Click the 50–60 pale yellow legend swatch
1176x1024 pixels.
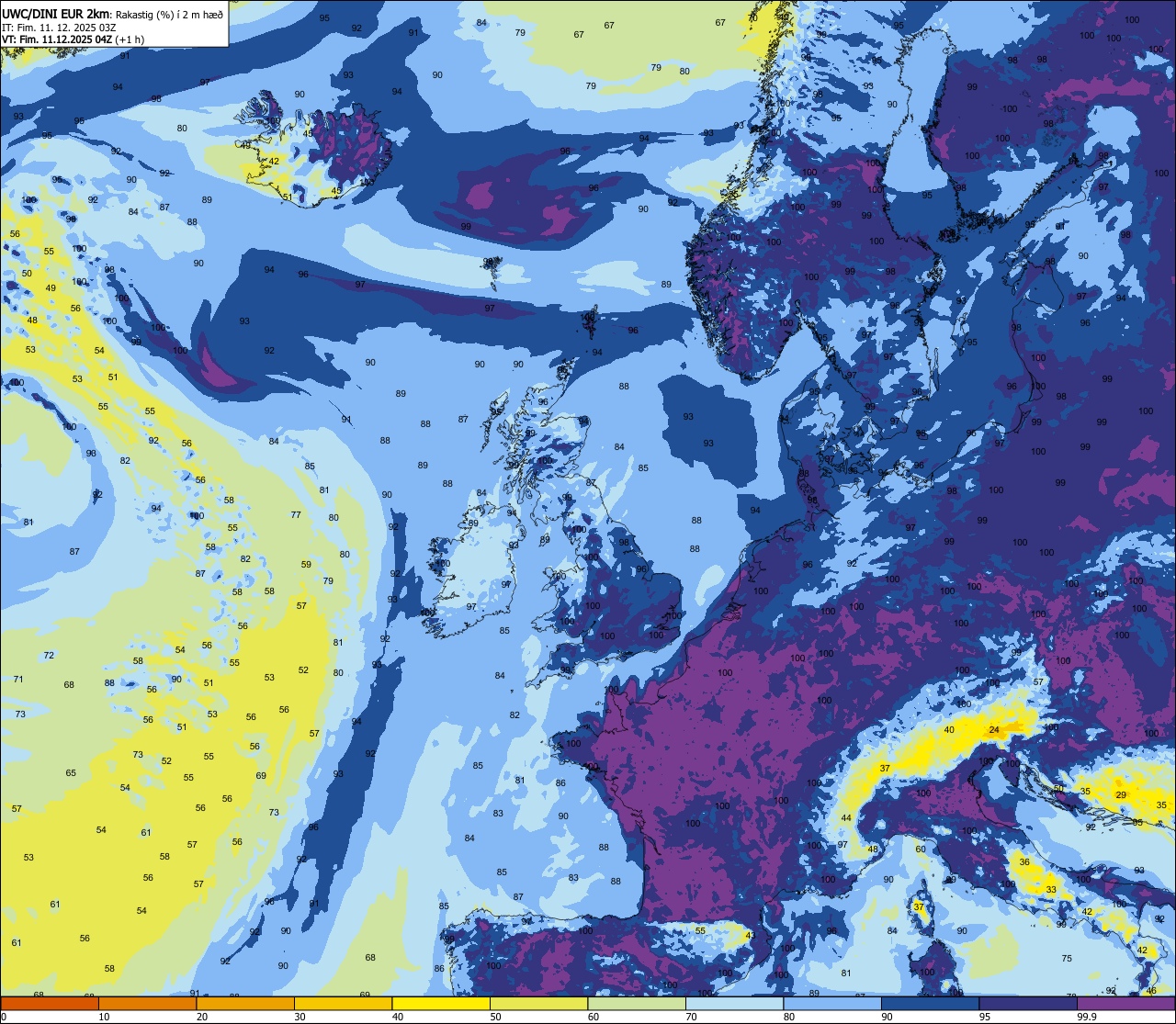pyautogui.click(x=538, y=1003)
